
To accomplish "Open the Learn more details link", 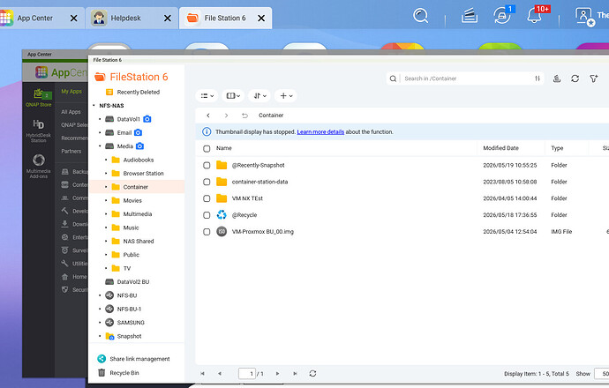I will click(320, 132).
